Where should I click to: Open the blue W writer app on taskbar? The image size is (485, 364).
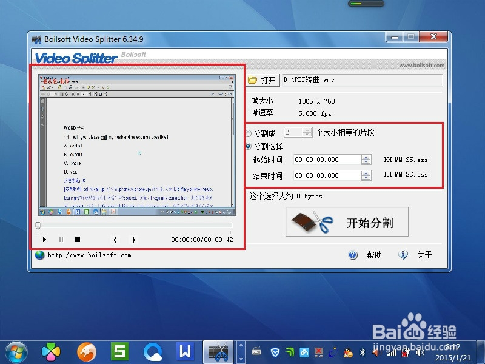point(186,352)
